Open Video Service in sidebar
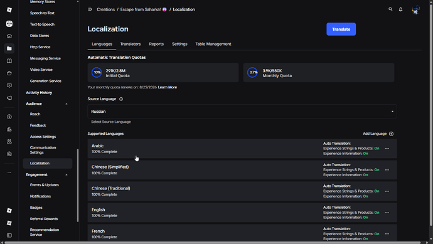This screenshot has width=433, height=244. [41, 70]
